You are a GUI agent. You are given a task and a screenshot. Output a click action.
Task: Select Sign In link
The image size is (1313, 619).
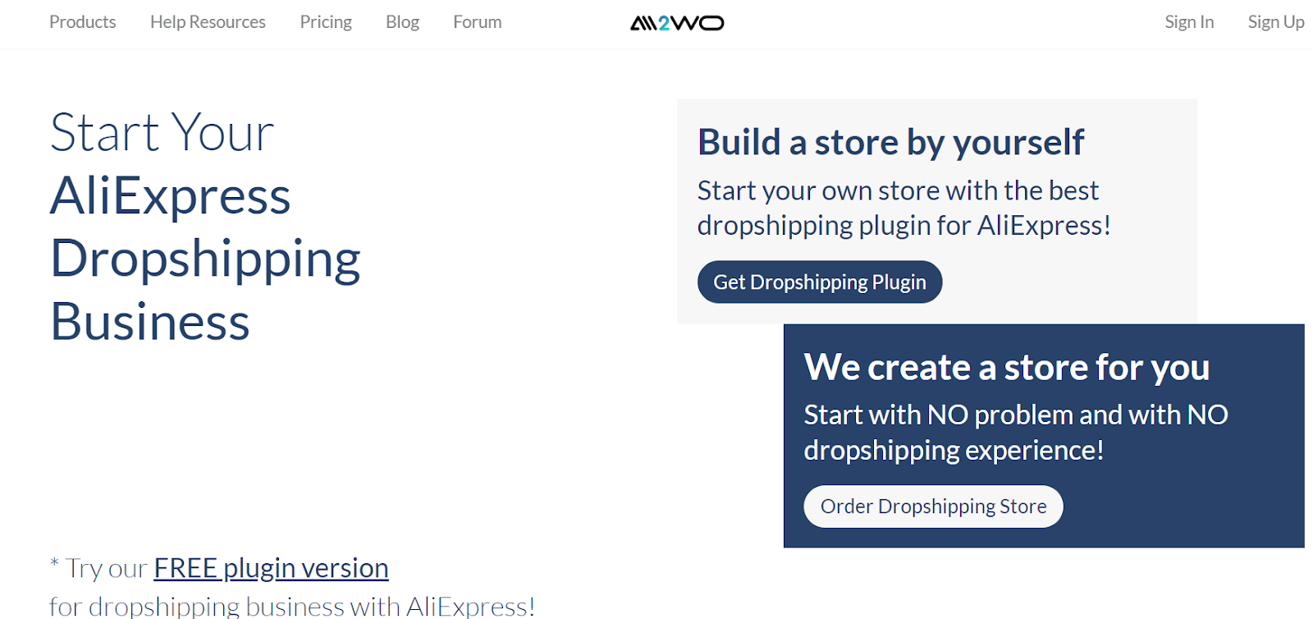pos(1189,22)
